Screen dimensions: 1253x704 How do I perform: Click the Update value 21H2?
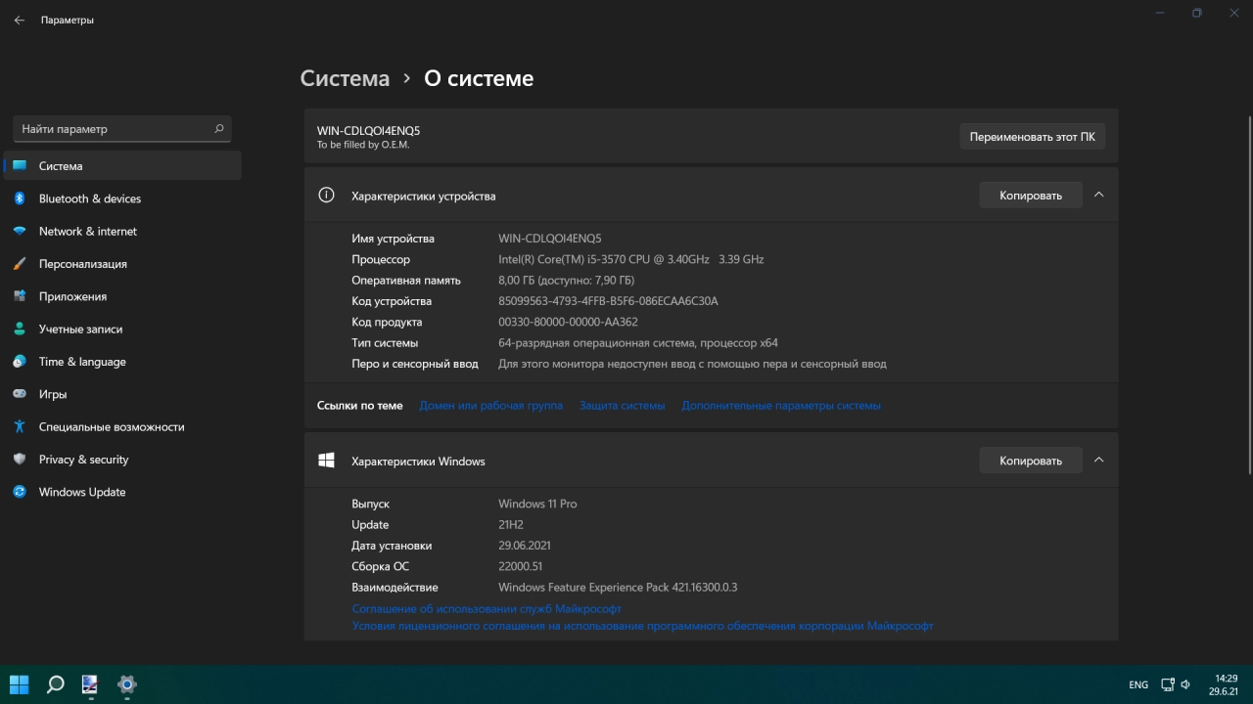511,525
